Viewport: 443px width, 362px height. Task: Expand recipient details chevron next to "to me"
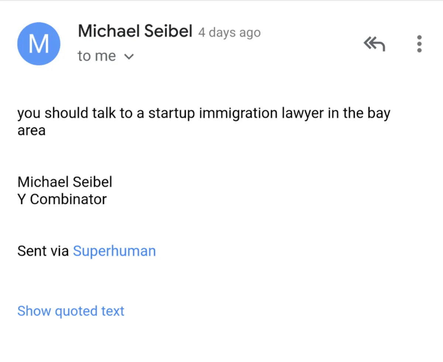pyautogui.click(x=128, y=57)
